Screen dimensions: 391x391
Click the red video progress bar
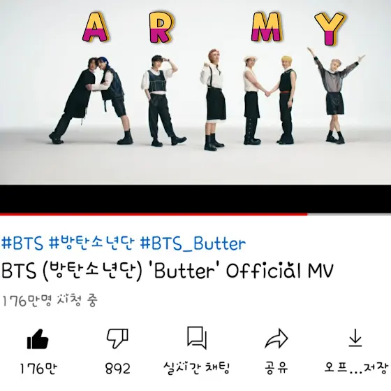coord(154,214)
